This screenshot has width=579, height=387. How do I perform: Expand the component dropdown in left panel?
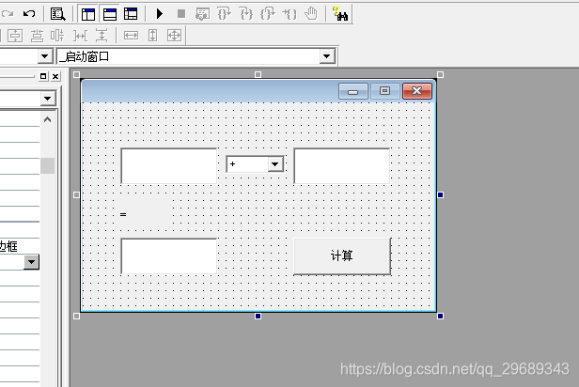47,99
